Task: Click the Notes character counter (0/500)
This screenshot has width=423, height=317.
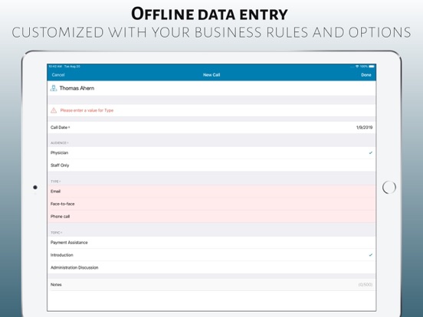Action: click(x=366, y=285)
